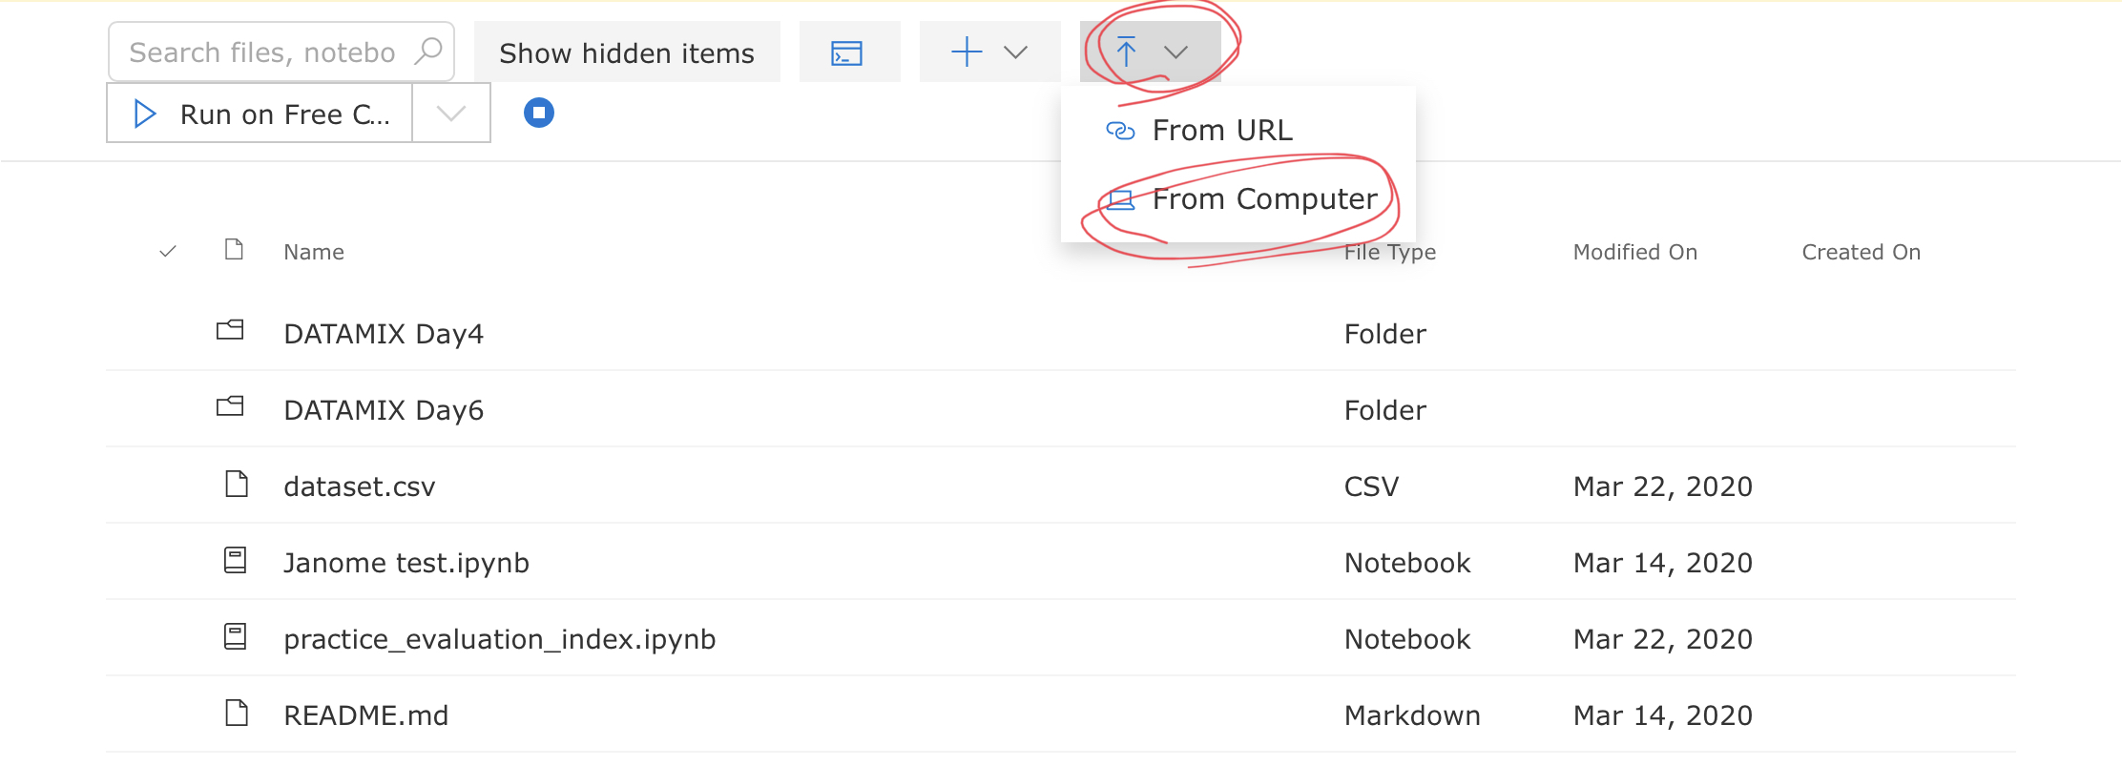Image resolution: width=2122 pixels, height=766 pixels.
Task: Open the terminal icon button
Action: (x=847, y=52)
